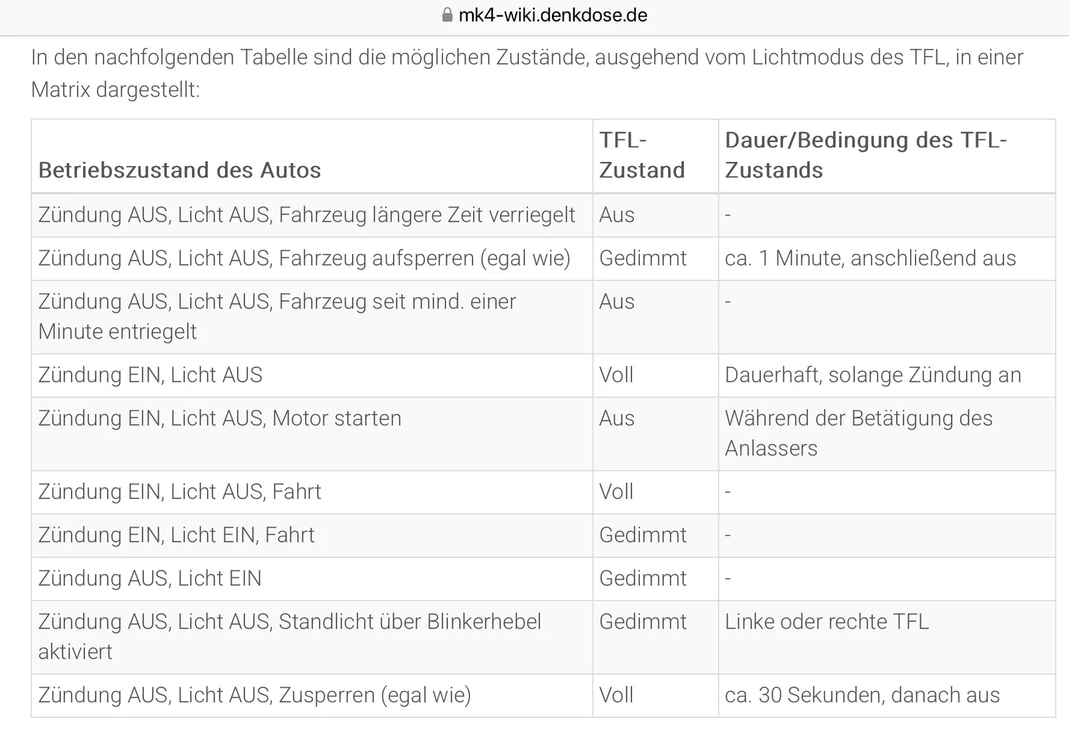Select the "Zündung EIN, Licht AUS, Fahrt" row
Screen dimensions: 1069x733
tap(180, 492)
